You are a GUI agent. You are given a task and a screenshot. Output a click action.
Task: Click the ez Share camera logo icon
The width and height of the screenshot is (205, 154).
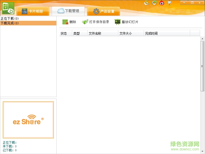(8, 8)
